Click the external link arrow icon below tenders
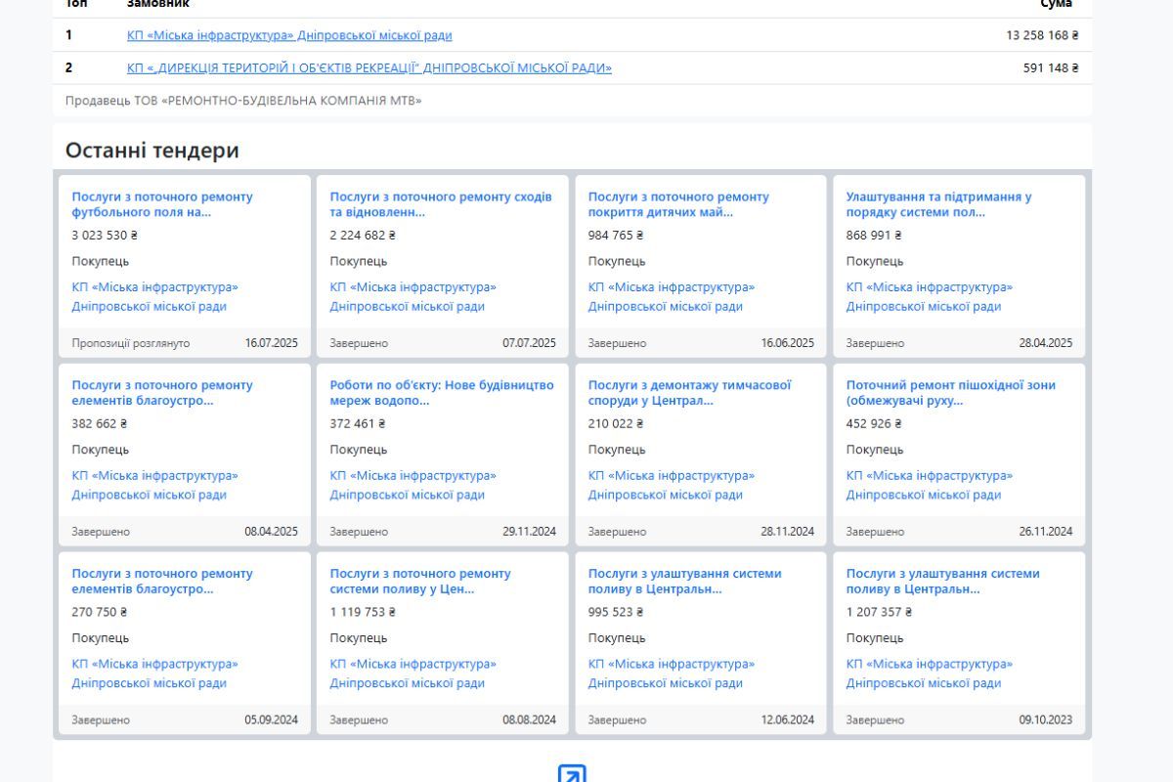 click(x=572, y=774)
